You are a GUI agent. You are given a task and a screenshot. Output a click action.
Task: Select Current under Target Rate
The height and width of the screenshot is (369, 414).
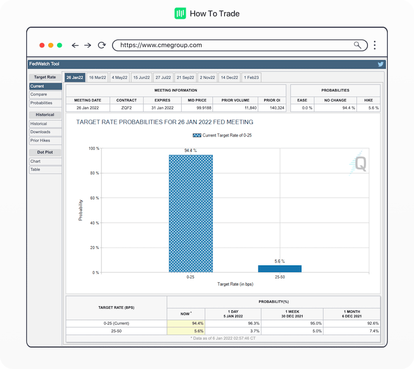pyautogui.click(x=46, y=86)
